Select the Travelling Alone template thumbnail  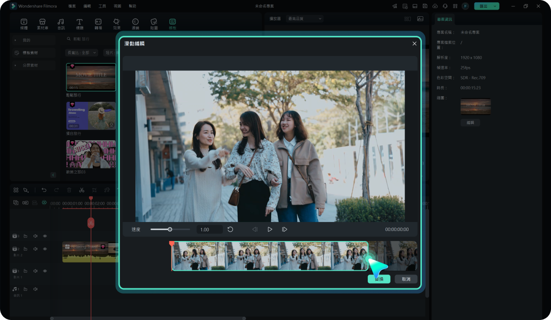click(91, 116)
